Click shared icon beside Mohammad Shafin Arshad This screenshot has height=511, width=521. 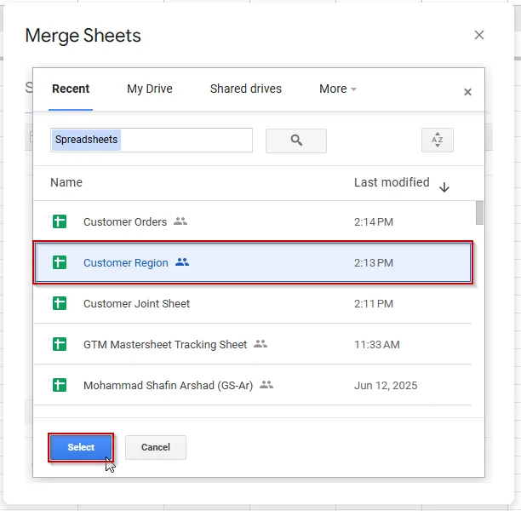[266, 385]
